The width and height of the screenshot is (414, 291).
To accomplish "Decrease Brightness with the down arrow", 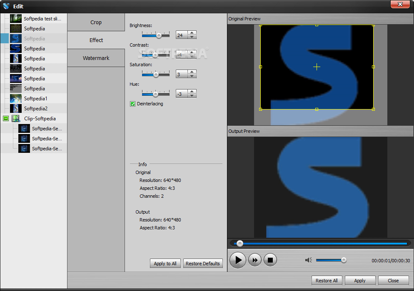I will pos(192,37).
